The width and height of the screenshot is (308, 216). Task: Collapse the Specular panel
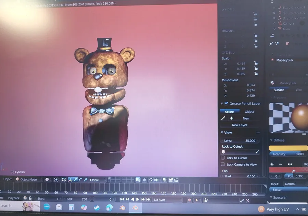click(x=271, y=197)
